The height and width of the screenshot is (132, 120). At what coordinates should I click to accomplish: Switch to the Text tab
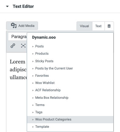98,26
